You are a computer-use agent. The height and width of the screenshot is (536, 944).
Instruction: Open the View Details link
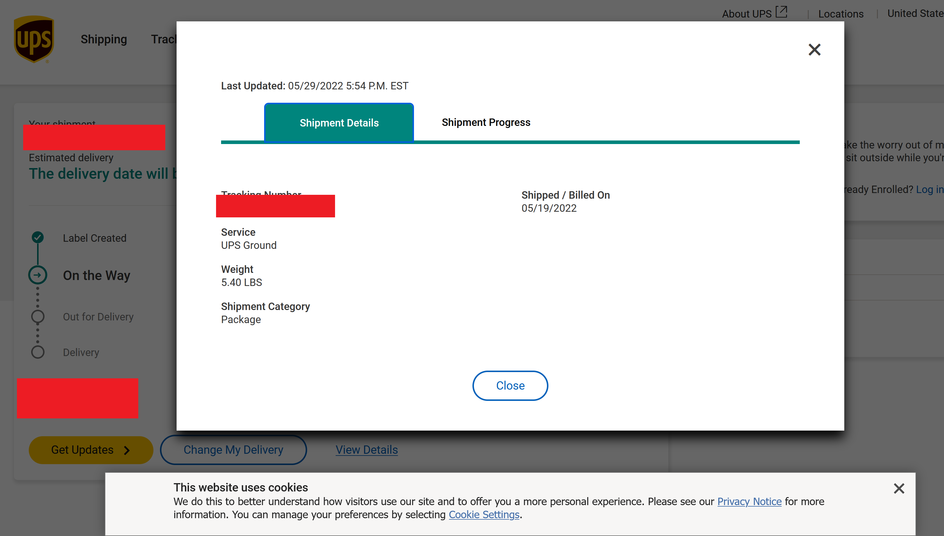(367, 450)
